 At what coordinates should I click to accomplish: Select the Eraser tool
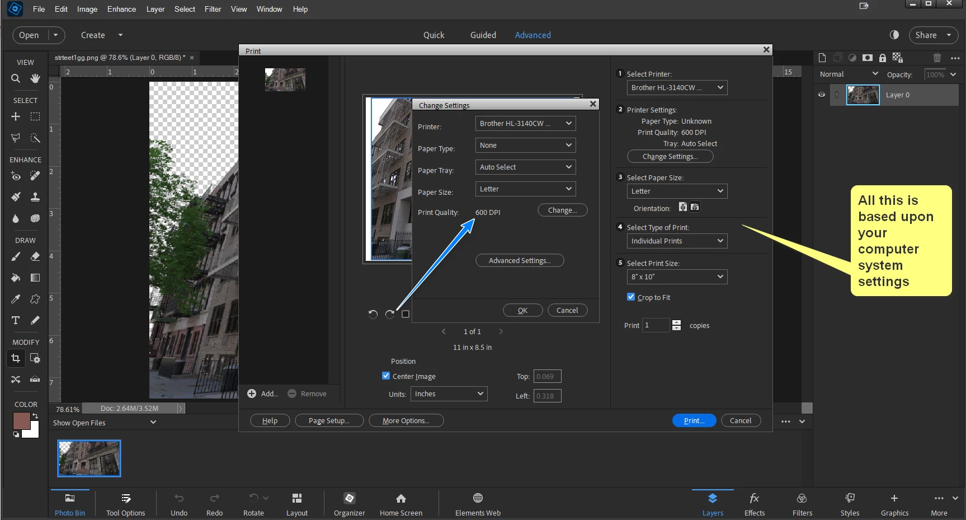click(x=35, y=256)
